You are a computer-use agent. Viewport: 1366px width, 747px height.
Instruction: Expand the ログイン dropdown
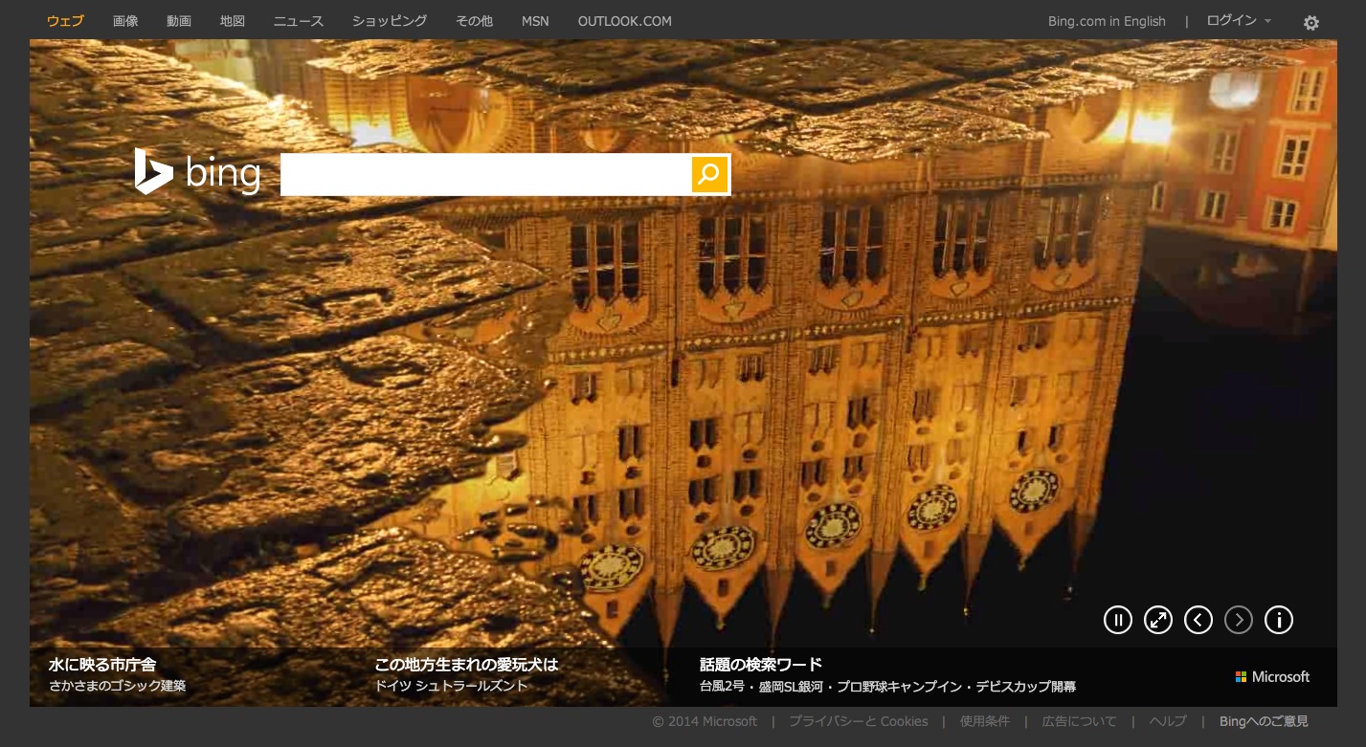[x=1239, y=21]
